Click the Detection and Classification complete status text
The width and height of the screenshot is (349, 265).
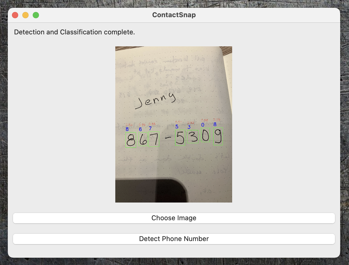click(75, 32)
